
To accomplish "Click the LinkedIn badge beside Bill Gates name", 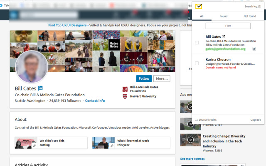I will tap(40, 88).
